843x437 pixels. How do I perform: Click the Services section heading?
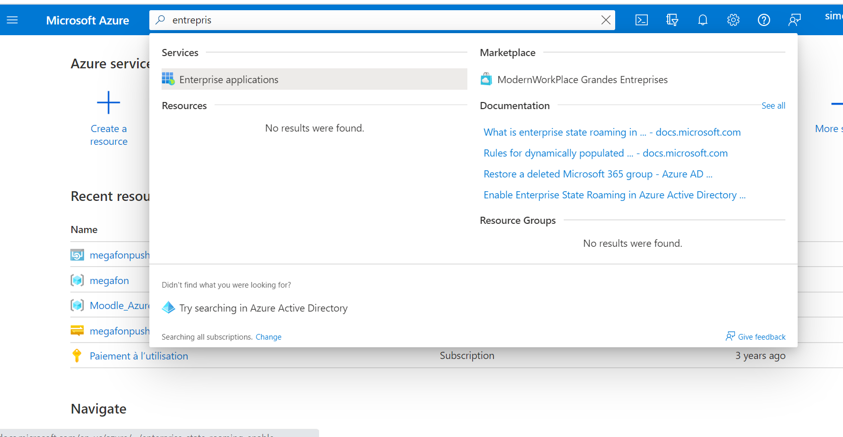pyautogui.click(x=180, y=53)
